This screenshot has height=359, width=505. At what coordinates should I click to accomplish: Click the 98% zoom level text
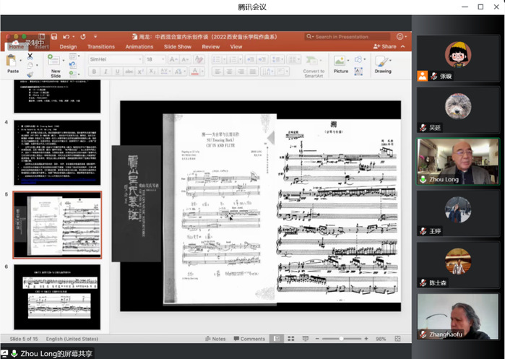point(381,339)
